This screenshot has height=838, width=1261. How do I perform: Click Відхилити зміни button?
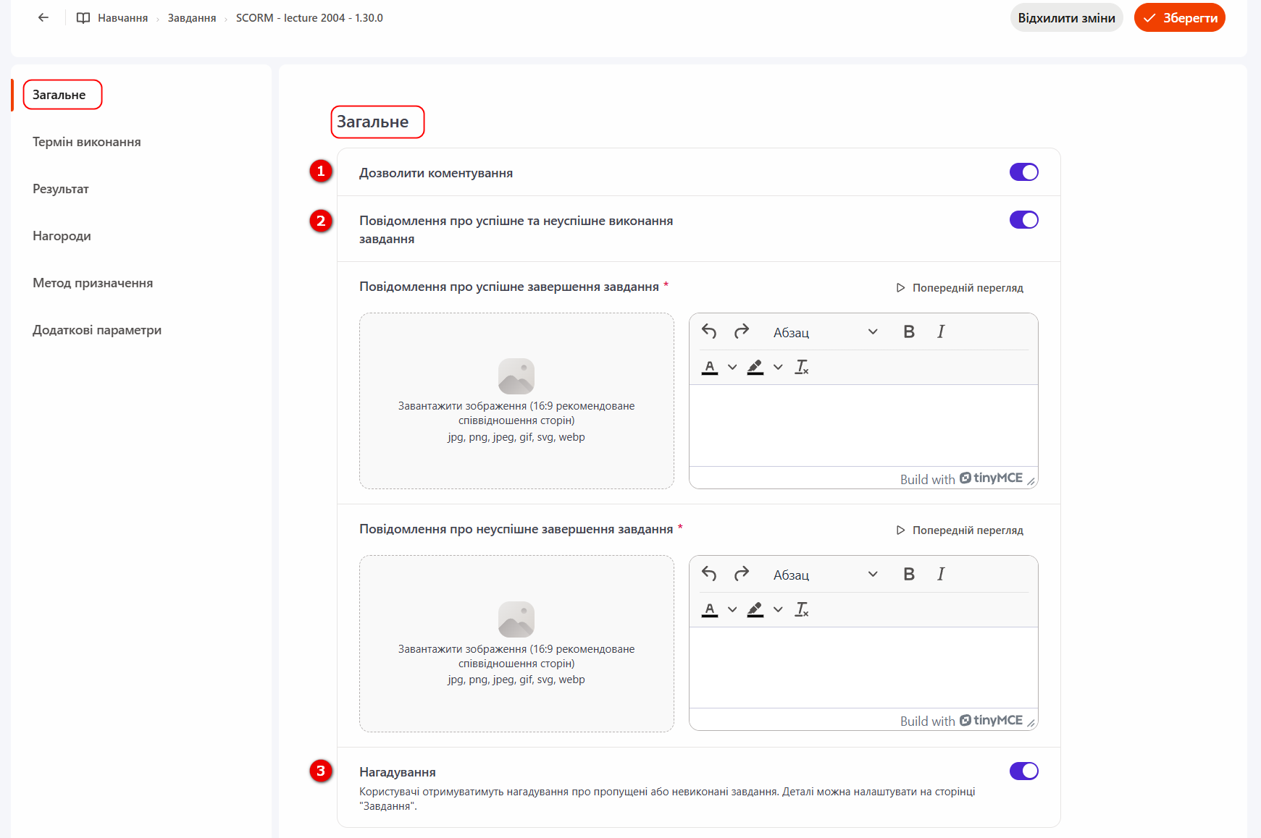click(x=1066, y=18)
